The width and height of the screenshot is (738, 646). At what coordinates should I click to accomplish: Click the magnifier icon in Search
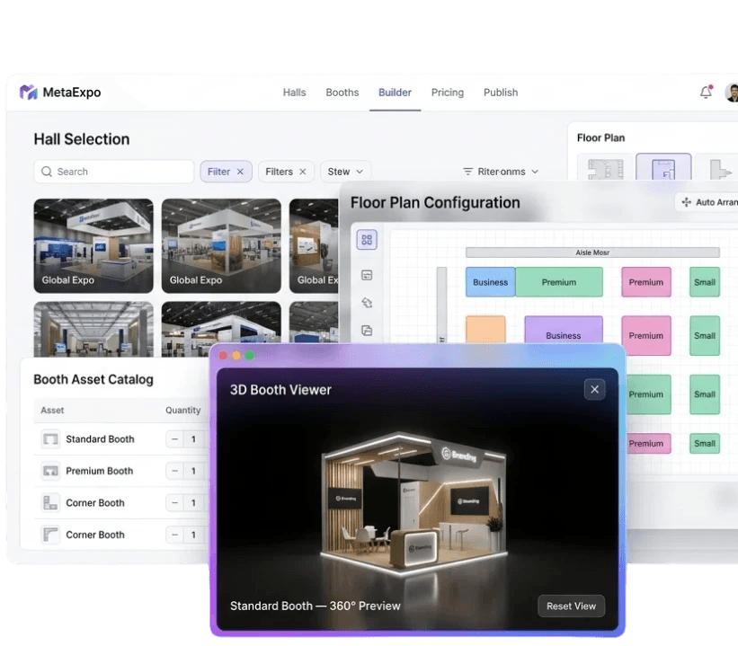click(x=47, y=172)
